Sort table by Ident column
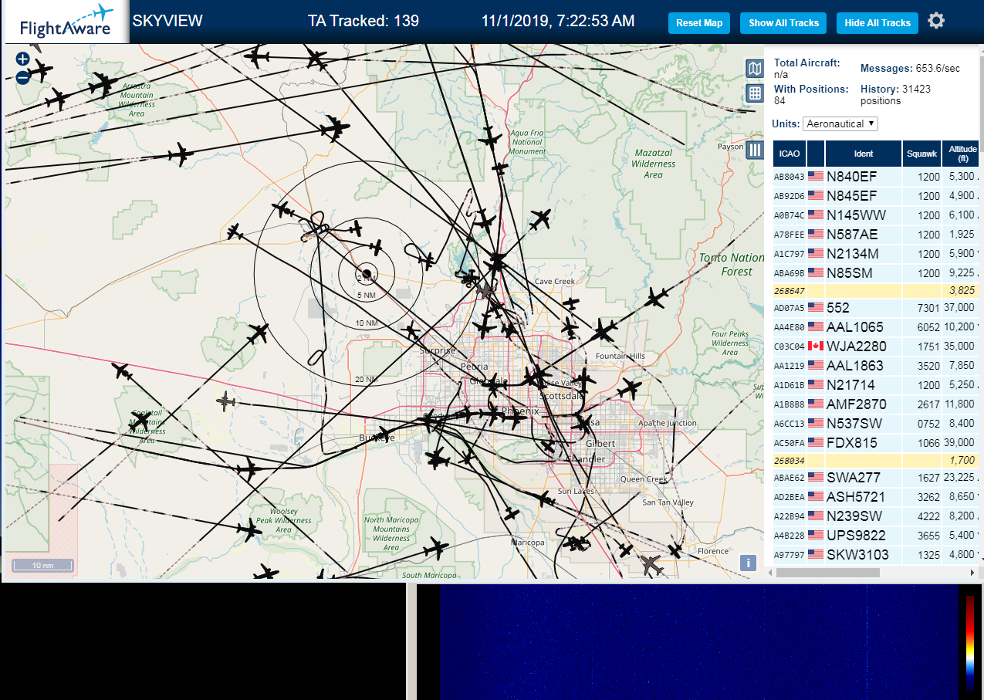Viewport: 984px width, 700px height. click(864, 154)
